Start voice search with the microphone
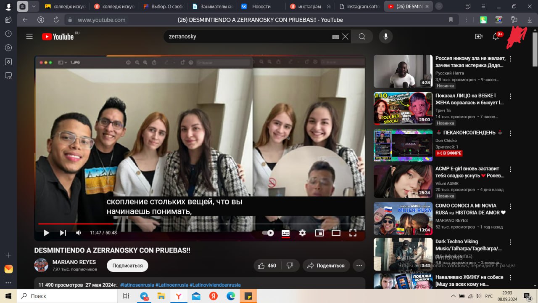 coord(385,37)
